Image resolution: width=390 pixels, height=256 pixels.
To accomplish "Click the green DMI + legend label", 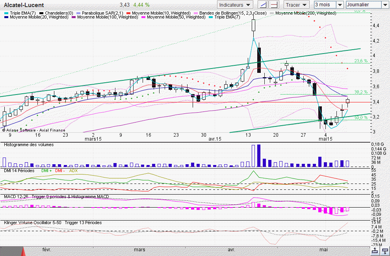I will 46,171.
